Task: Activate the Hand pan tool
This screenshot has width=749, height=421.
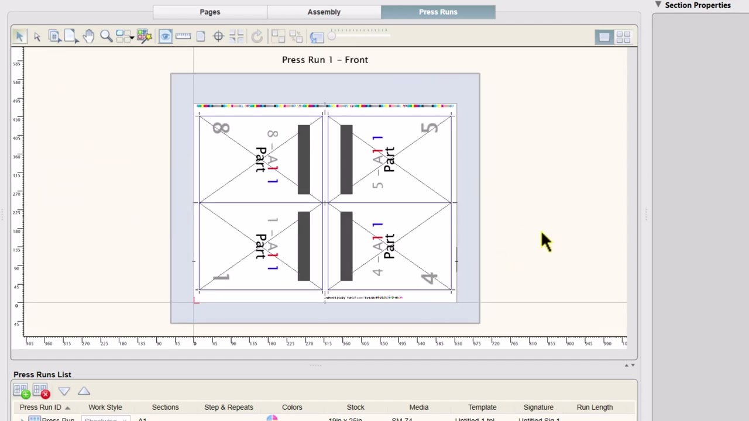Action: coord(88,36)
